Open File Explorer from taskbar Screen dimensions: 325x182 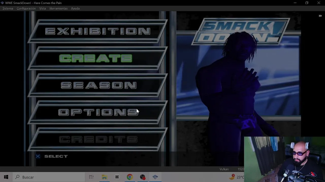click(x=104, y=177)
